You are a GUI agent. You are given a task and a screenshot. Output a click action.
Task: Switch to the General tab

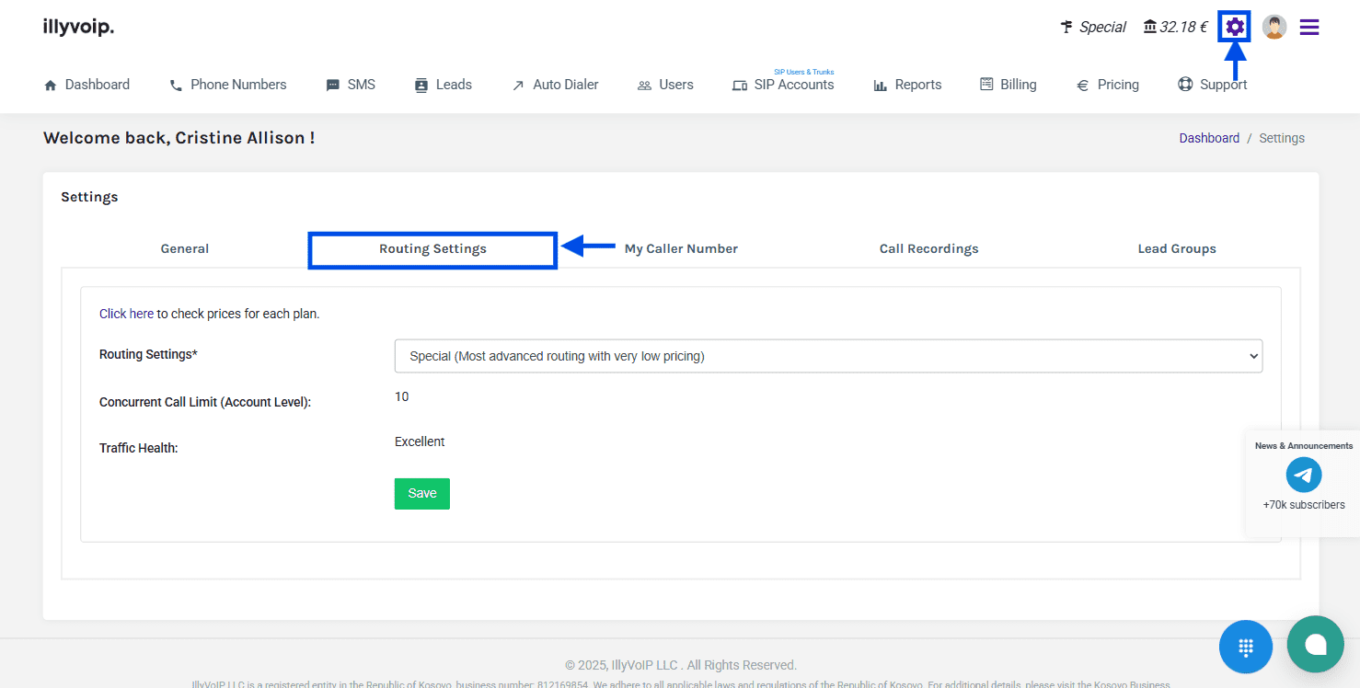[x=185, y=248]
